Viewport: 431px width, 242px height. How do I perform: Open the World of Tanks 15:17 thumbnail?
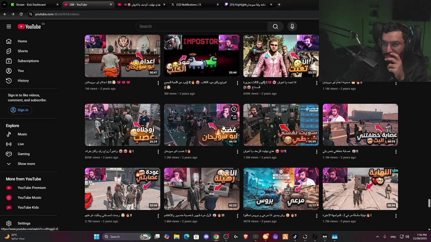tap(281, 189)
